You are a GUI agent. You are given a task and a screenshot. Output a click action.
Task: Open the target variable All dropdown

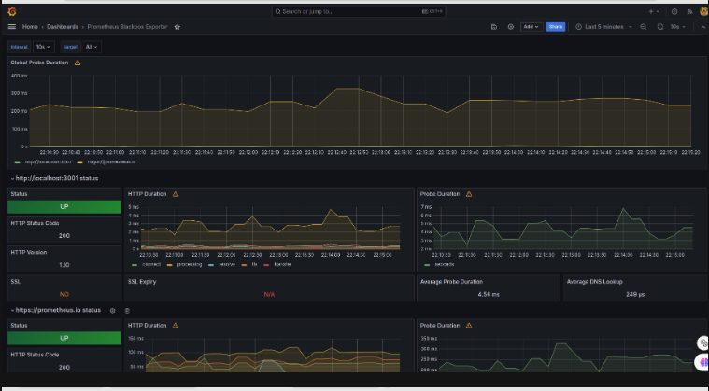(x=92, y=47)
